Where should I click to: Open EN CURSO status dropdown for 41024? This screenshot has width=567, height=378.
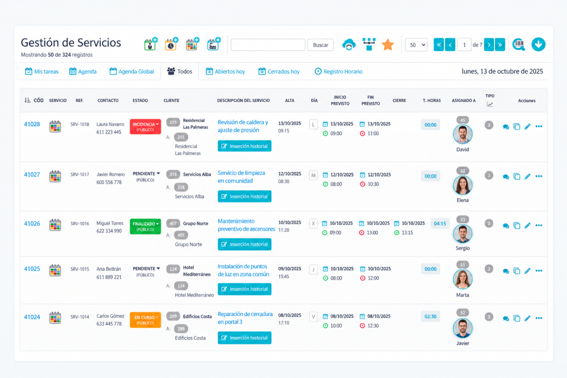[x=146, y=320]
